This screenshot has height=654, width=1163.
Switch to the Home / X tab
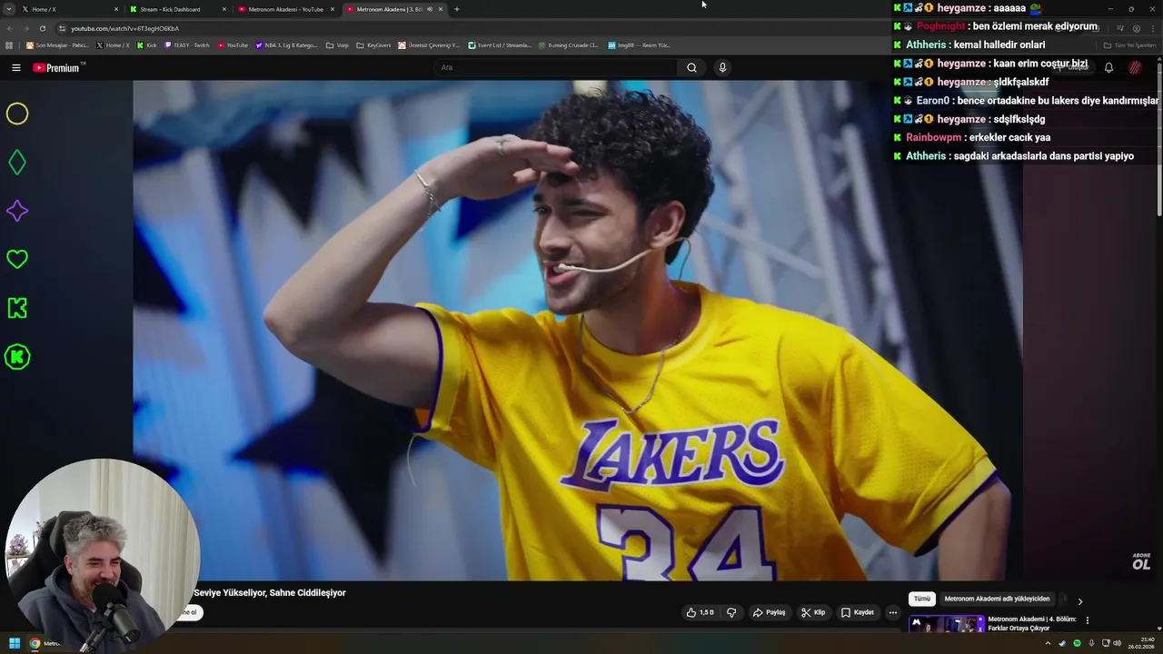[x=70, y=9]
